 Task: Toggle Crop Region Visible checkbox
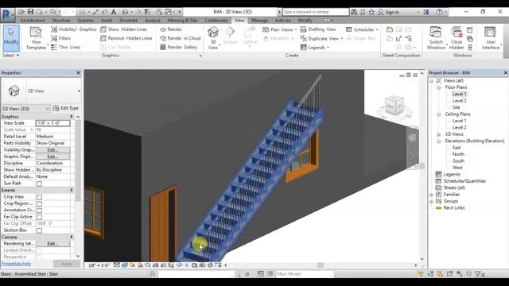click(x=39, y=203)
